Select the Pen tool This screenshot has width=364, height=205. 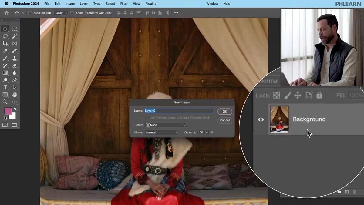pyautogui.click(x=14, y=80)
